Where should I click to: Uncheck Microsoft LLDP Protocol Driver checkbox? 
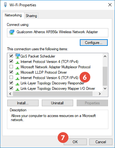[11, 72]
